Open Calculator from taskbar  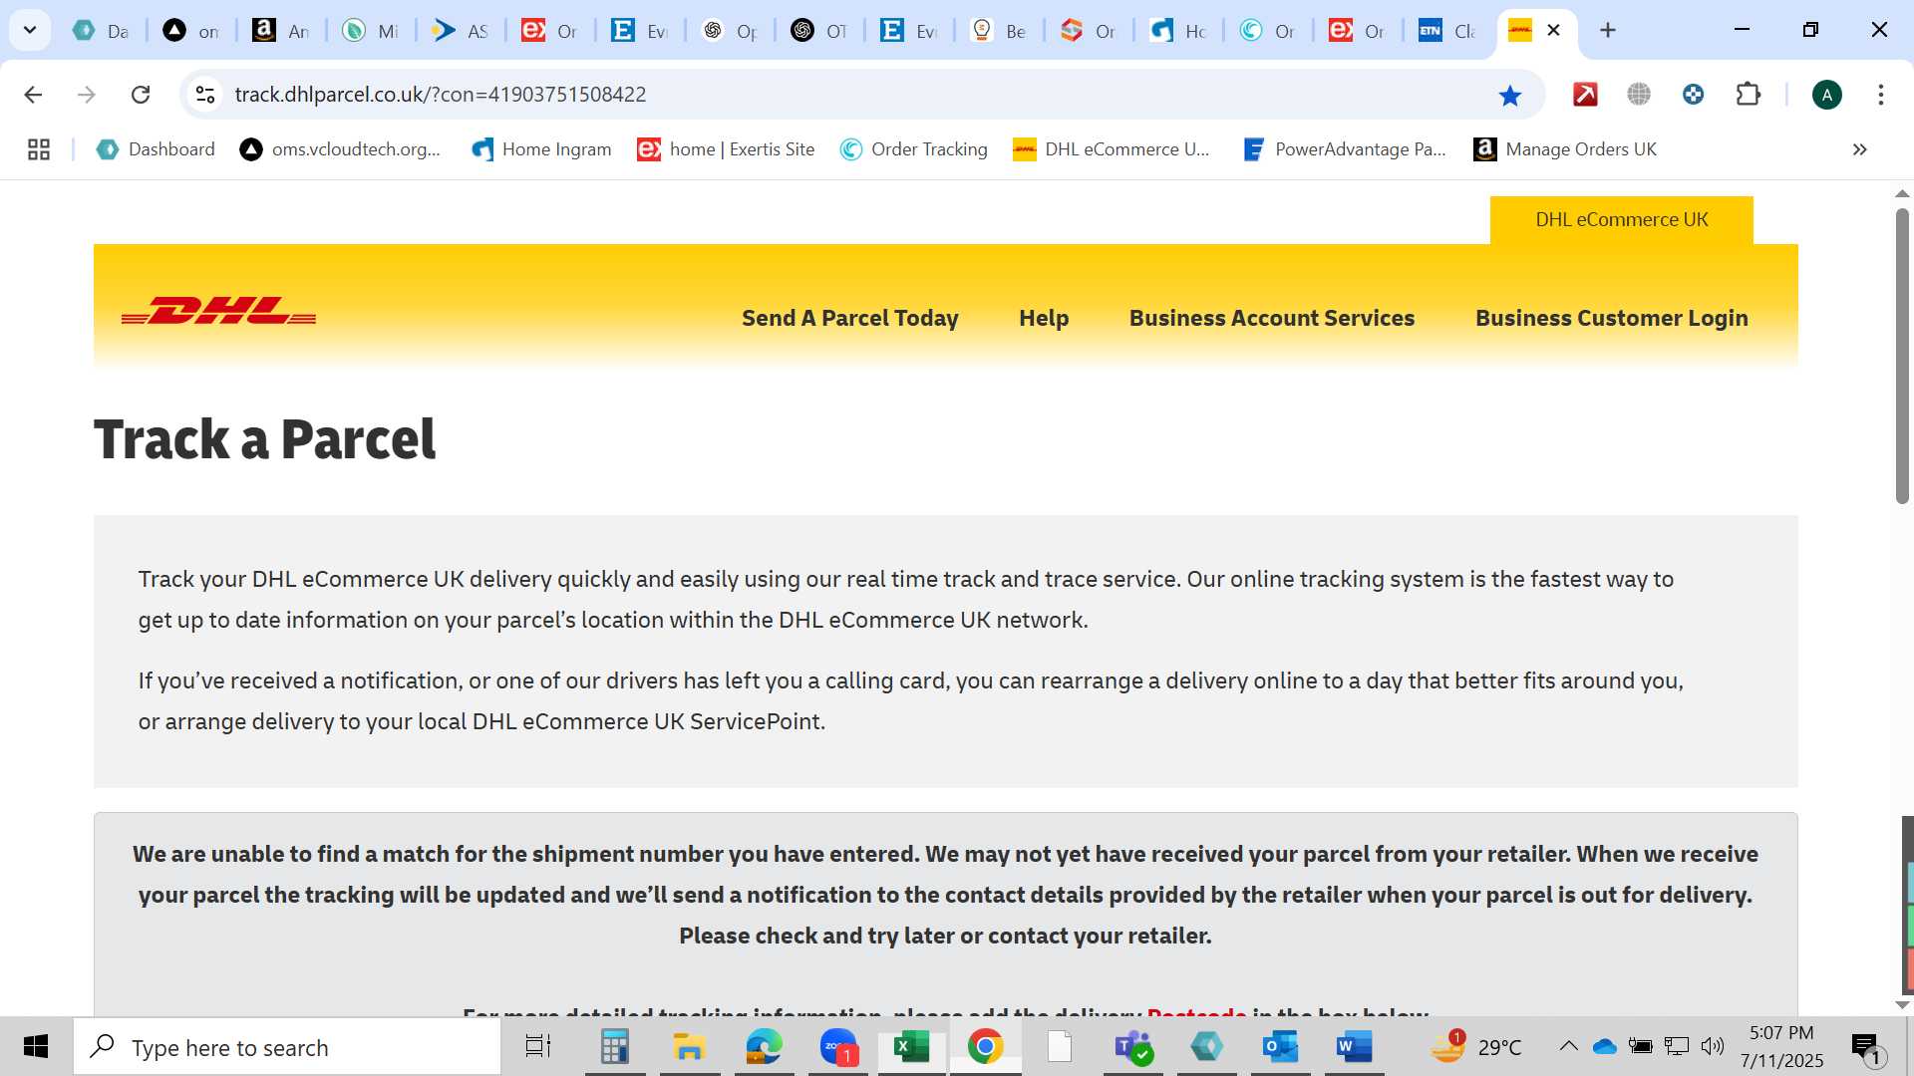[614, 1046]
